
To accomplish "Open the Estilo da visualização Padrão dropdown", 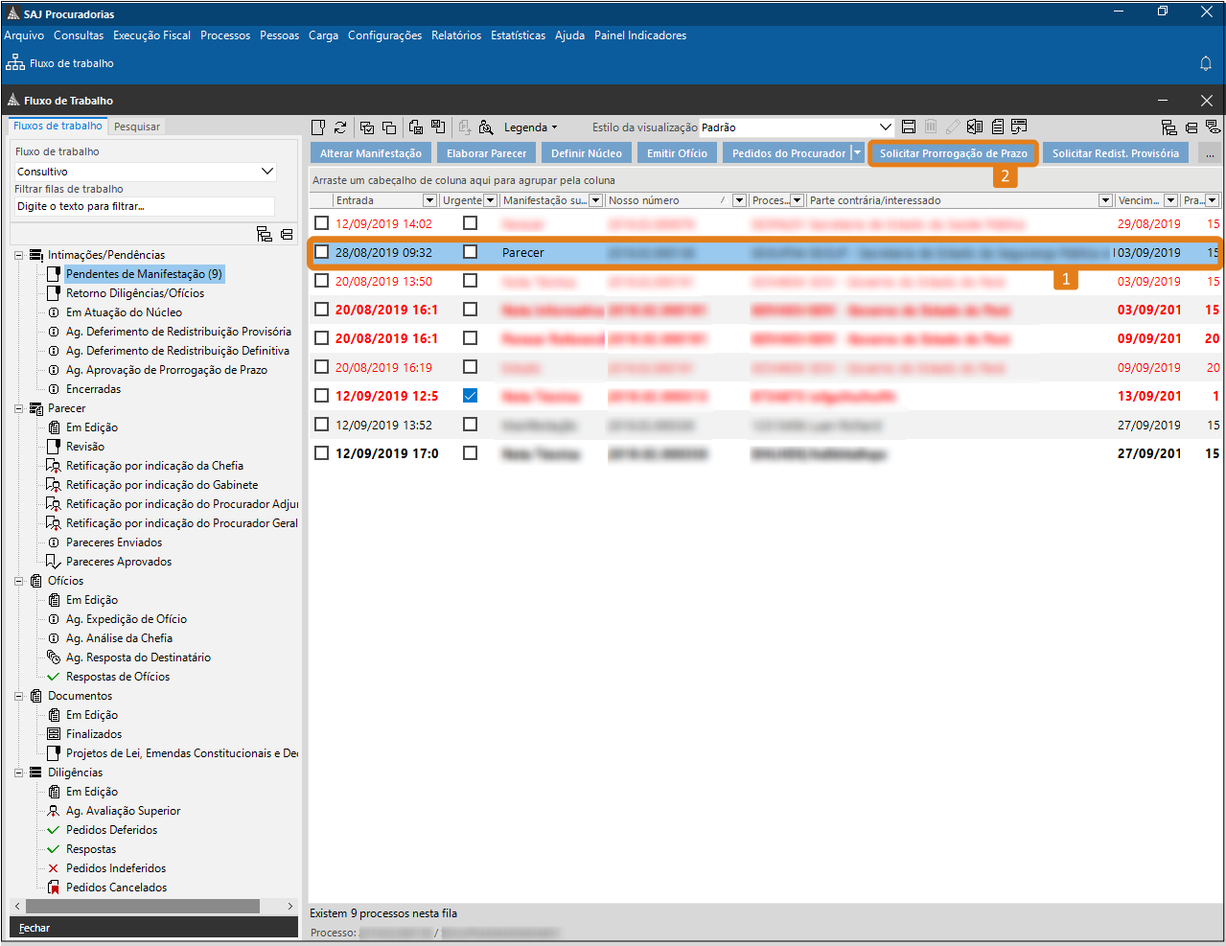I will (x=885, y=127).
